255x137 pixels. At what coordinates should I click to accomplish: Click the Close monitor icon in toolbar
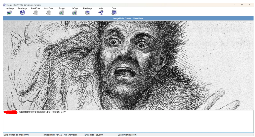click(x=114, y=13)
